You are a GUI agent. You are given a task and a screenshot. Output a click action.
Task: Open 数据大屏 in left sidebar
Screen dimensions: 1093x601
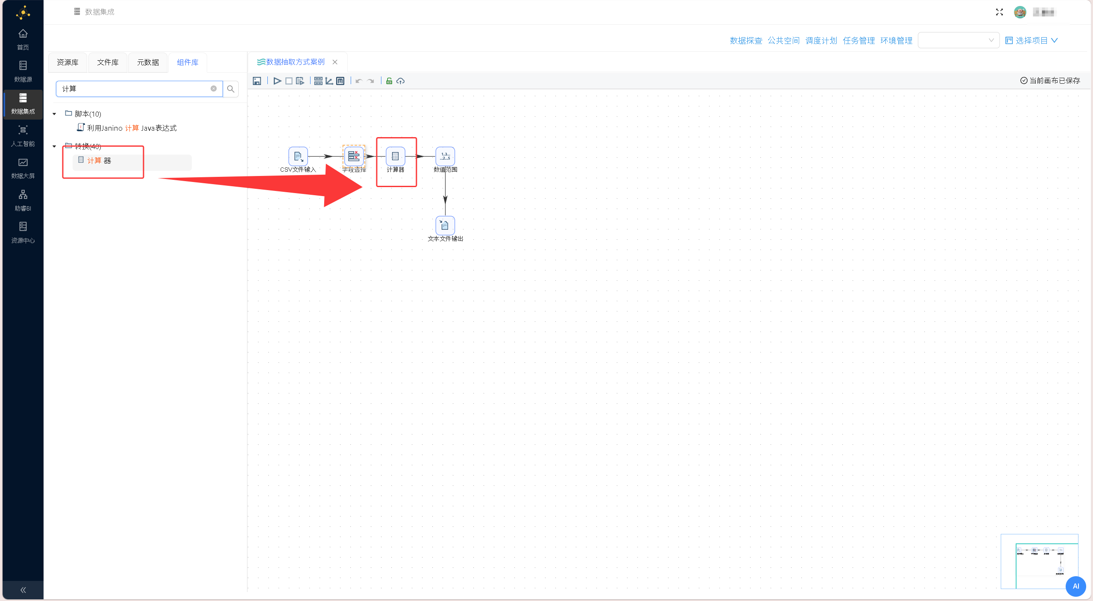point(23,168)
